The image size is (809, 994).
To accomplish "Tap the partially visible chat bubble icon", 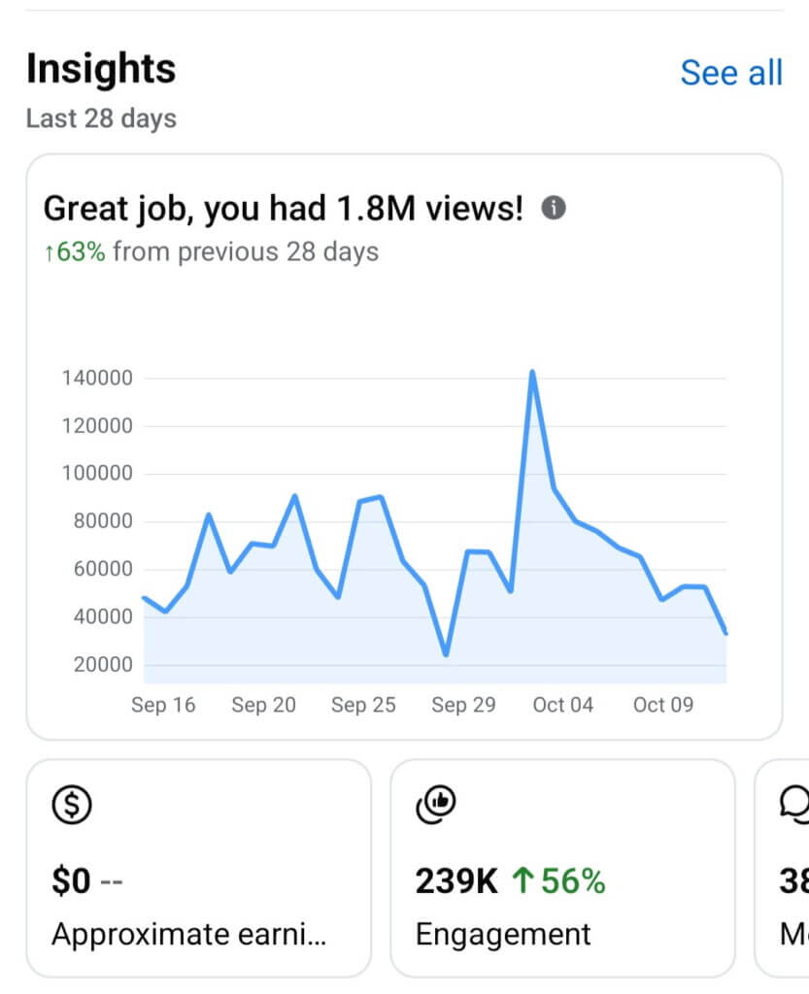I will point(793,802).
